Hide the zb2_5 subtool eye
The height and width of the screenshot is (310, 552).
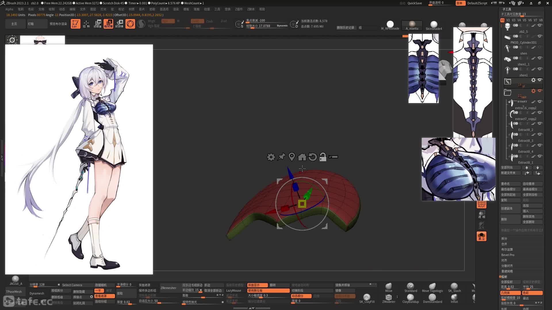pyautogui.click(x=540, y=26)
